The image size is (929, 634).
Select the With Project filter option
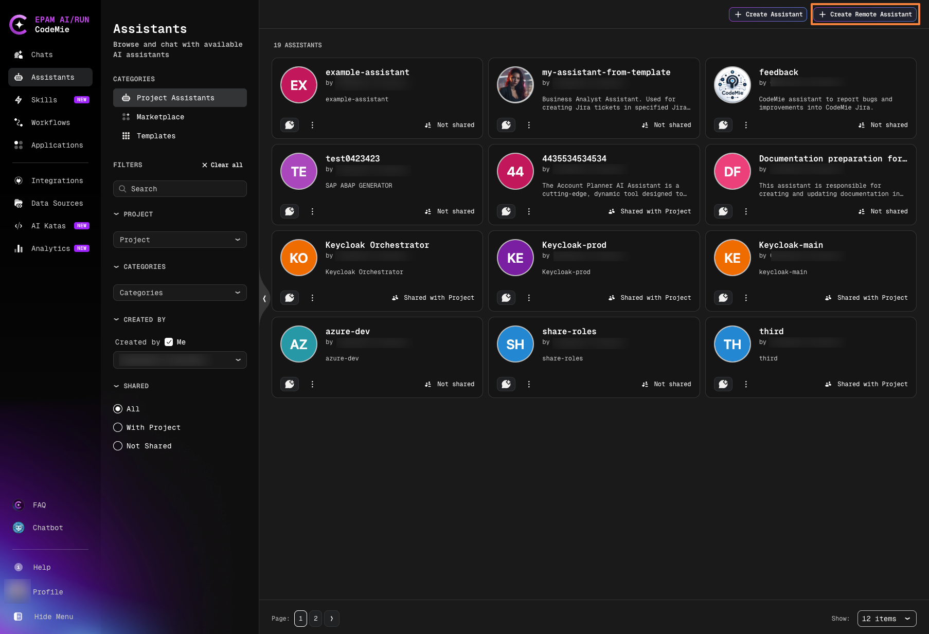pos(118,427)
